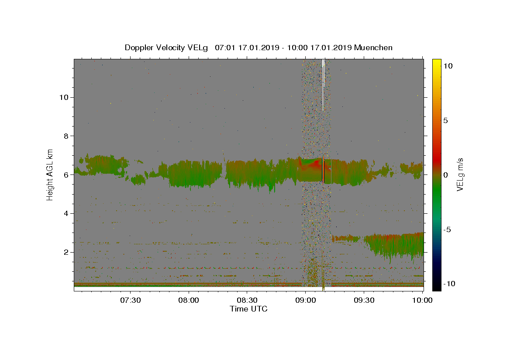Image resolution: width=524 pixels, height=349 pixels.
Task: Click the colorbar label '5'
Action: [446, 120]
